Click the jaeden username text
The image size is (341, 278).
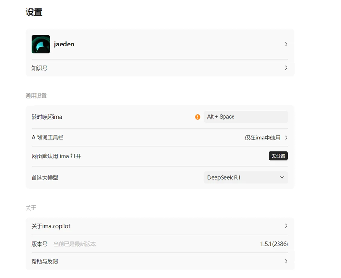point(64,44)
